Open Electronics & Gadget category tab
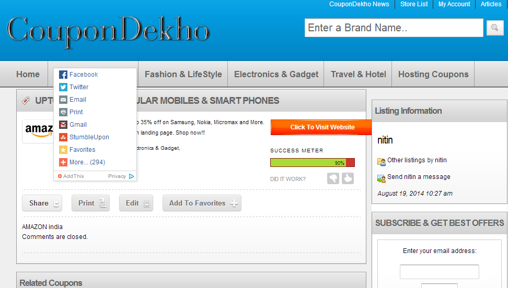Viewport: 508px width, 288px height. point(276,74)
